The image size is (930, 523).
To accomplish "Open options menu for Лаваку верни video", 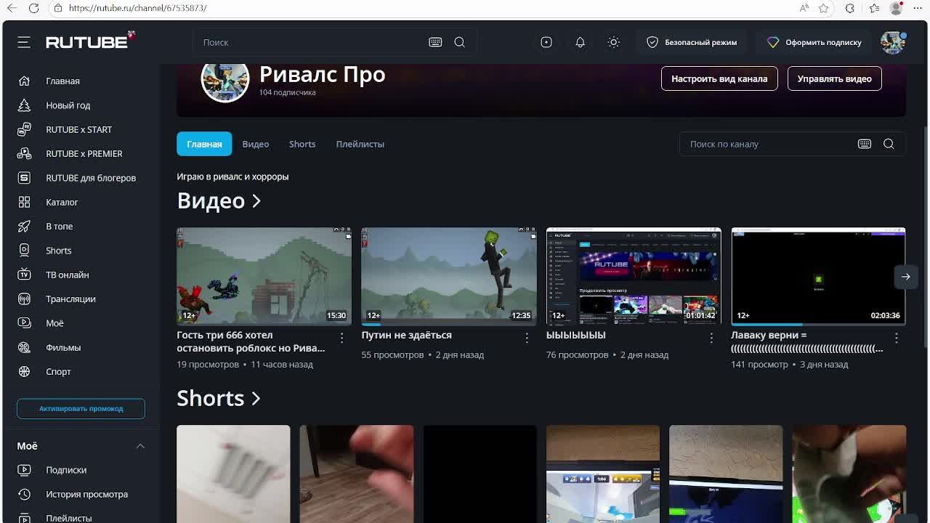I will [x=897, y=338].
